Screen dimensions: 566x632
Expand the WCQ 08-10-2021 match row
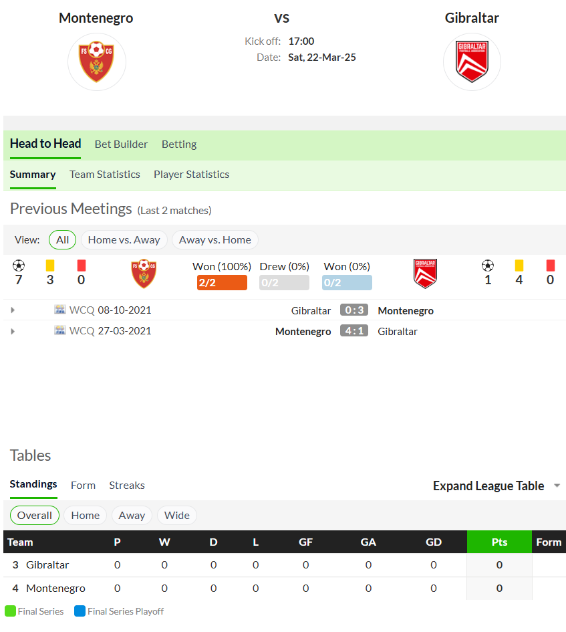pos(13,310)
